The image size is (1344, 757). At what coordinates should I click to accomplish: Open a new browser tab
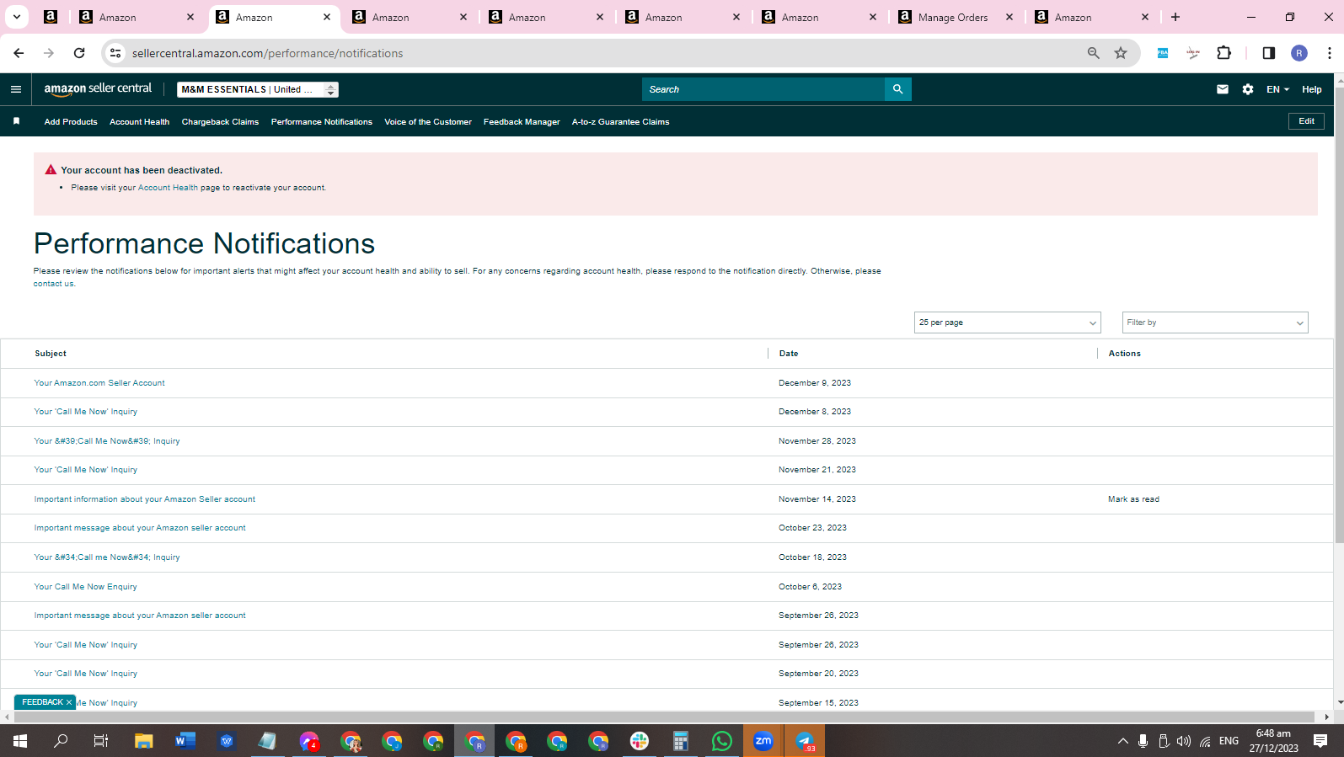(x=1175, y=17)
